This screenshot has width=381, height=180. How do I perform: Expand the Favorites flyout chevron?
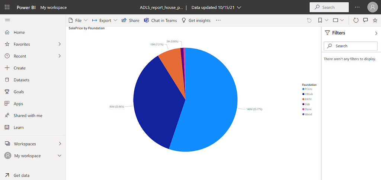60,44
